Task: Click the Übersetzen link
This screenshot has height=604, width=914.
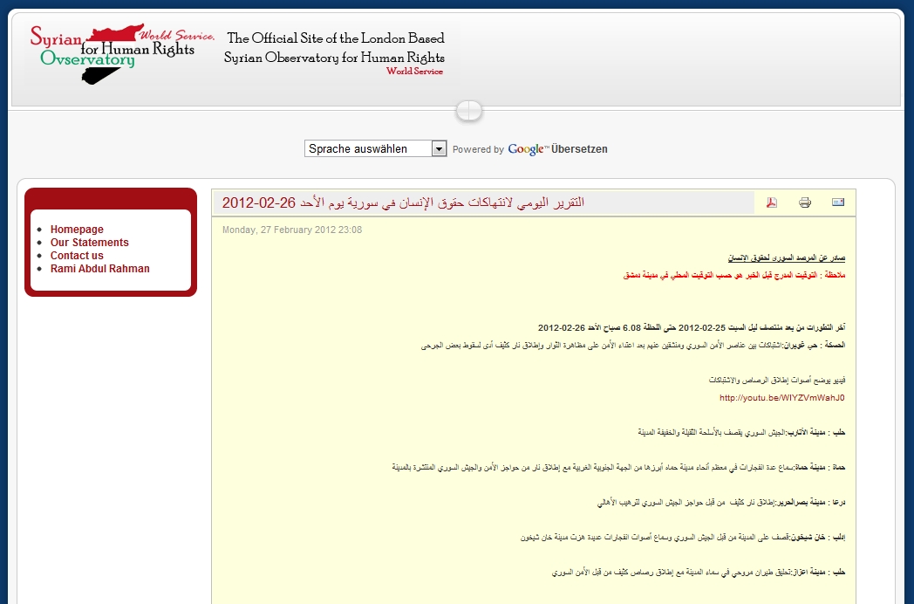Action: click(579, 149)
